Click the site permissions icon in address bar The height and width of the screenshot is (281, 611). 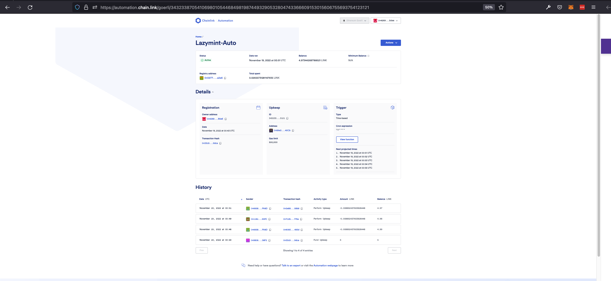[x=95, y=7]
